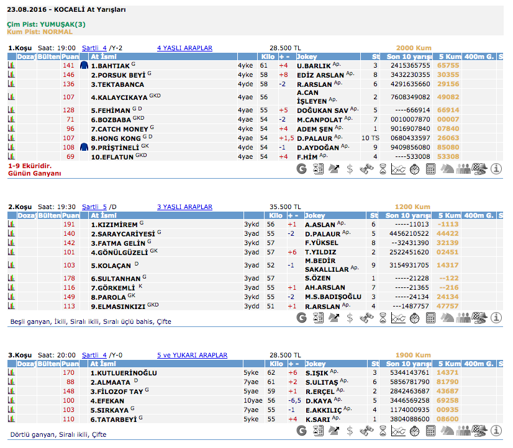The height and width of the screenshot is (448, 513).
Task: Open the binoculars icon under race 2
Action: click(x=366, y=317)
